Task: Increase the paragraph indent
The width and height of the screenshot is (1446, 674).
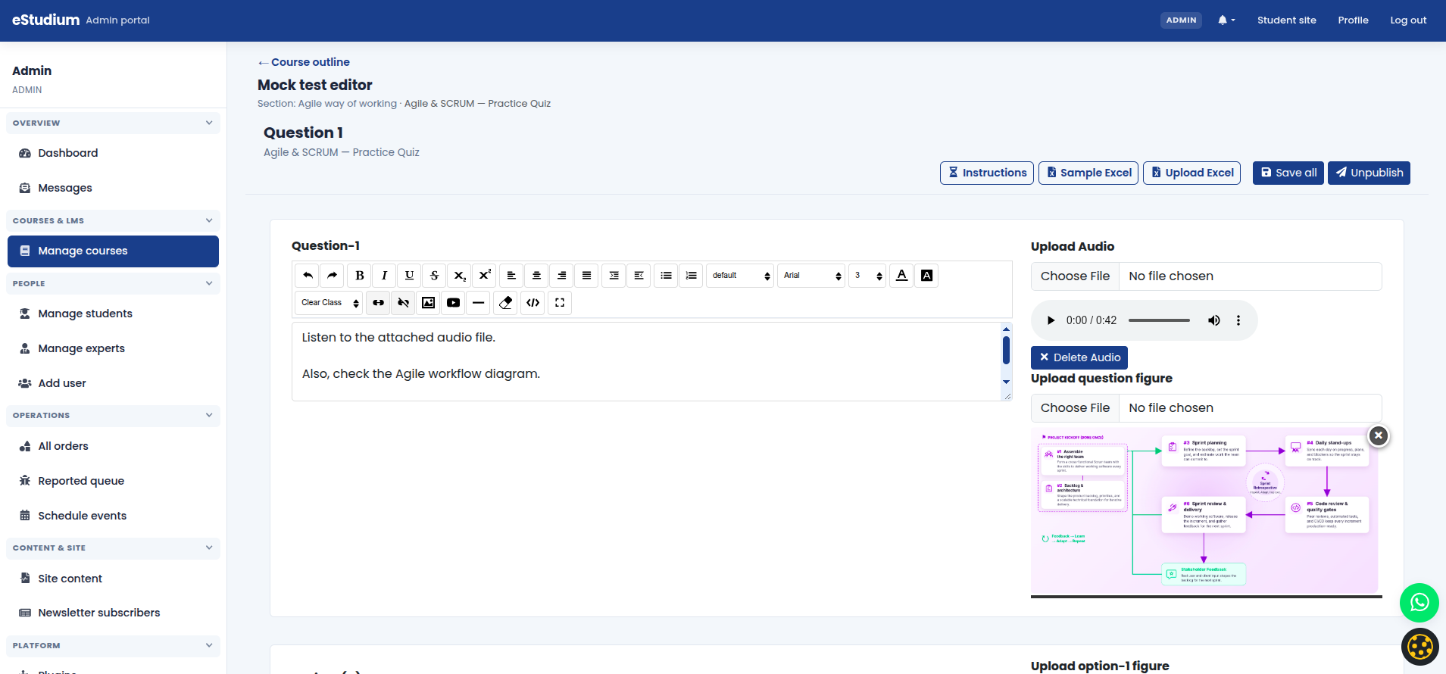Action: pos(614,276)
